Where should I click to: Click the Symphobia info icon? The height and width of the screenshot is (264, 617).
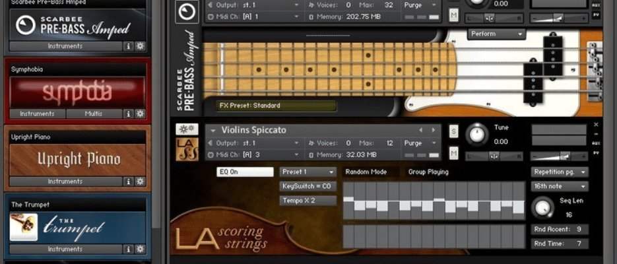pos(128,114)
